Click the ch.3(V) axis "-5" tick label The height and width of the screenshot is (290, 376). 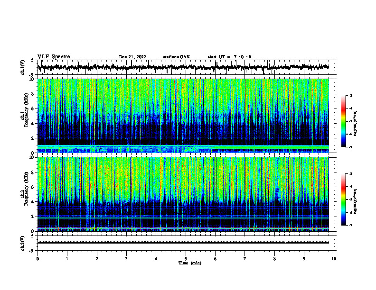pos(32,251)
